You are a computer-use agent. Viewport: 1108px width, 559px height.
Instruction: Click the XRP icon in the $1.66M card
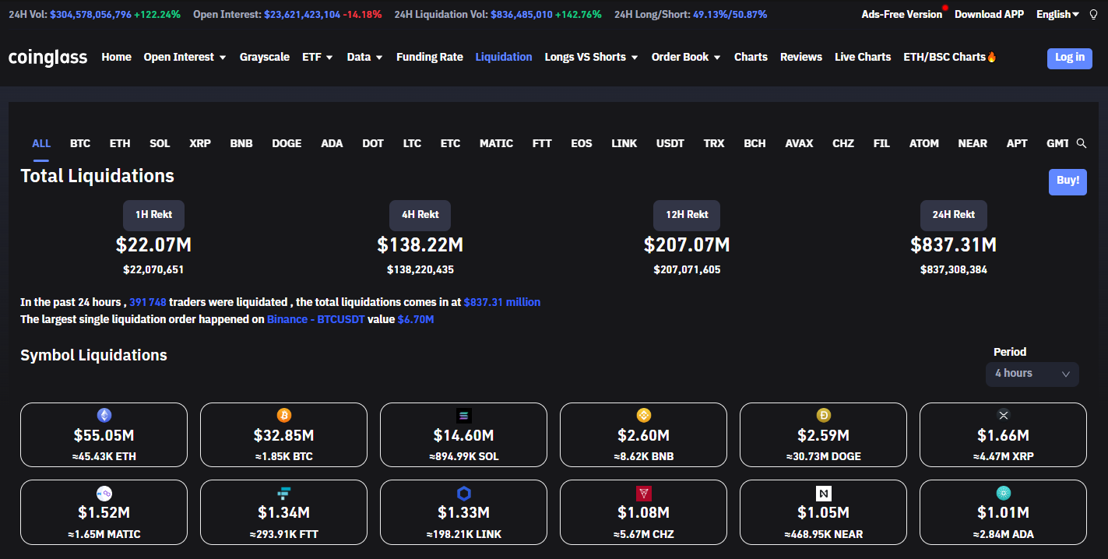1003,415
